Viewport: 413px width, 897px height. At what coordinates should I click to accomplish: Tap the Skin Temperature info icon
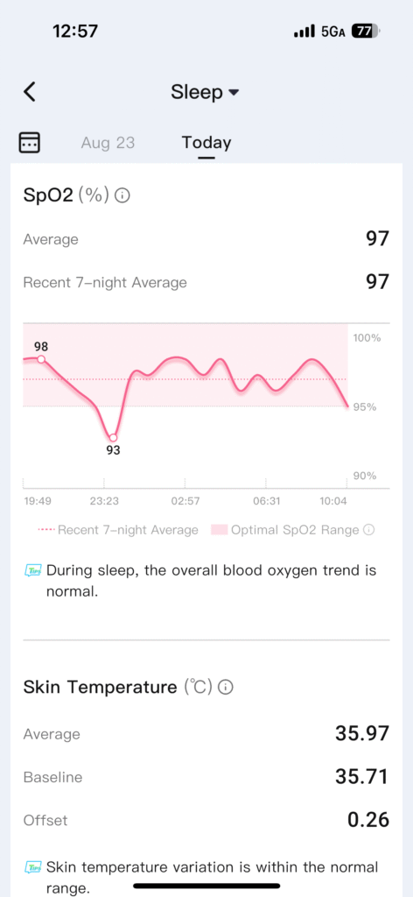[226, 687]
